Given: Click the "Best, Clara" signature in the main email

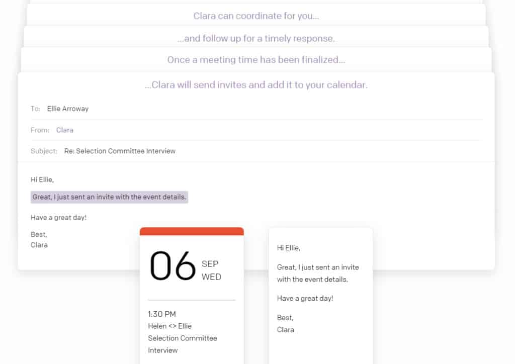Looking at the screenshot, I should tap(39, 240).
